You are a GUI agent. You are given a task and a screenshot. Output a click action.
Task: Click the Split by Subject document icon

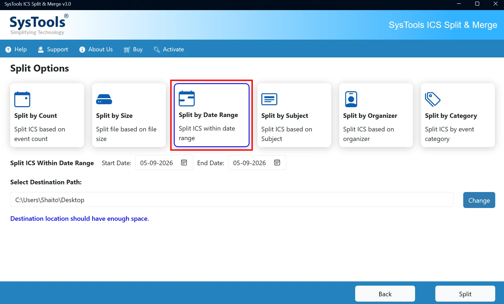[269, 99]
